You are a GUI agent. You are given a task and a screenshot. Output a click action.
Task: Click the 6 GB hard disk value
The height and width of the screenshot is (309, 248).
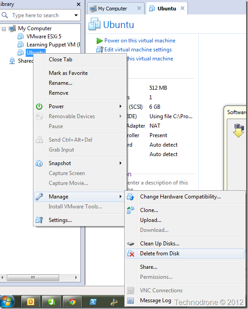click(x=154, y=107)
